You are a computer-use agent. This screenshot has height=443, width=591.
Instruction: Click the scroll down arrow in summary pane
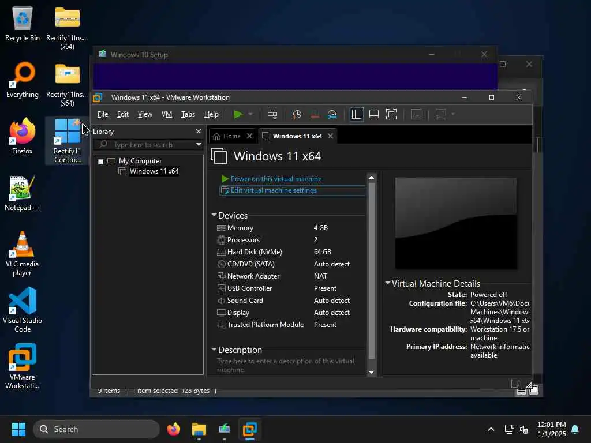(x=371, y=372)
